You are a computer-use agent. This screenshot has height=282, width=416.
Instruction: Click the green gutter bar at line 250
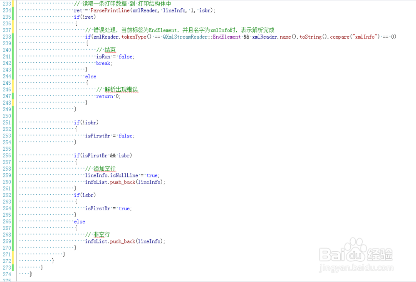pos(14,115)
